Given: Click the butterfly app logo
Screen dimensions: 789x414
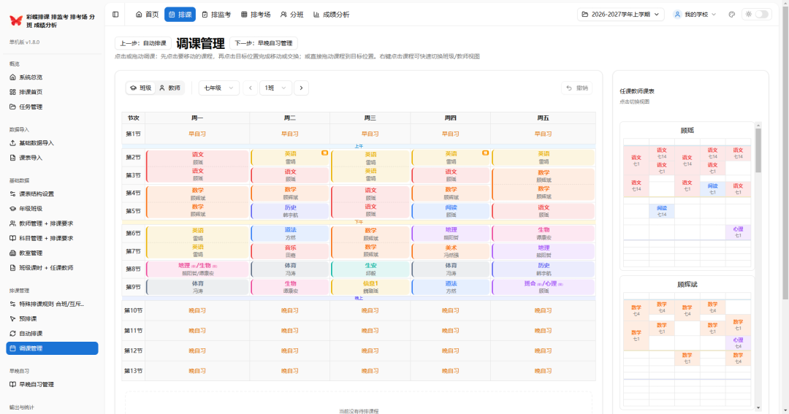Looking at the screenshot, I should pyautogui.click(x=15, y=20).
